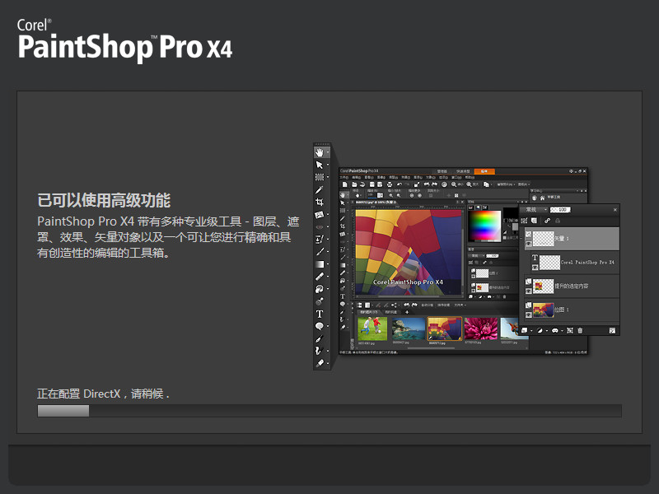The height and width of the screenshot is (494, 659).
Task: Choose the speech bubble shape tool in the enlarged strip
Action: [x=320, y=326]
